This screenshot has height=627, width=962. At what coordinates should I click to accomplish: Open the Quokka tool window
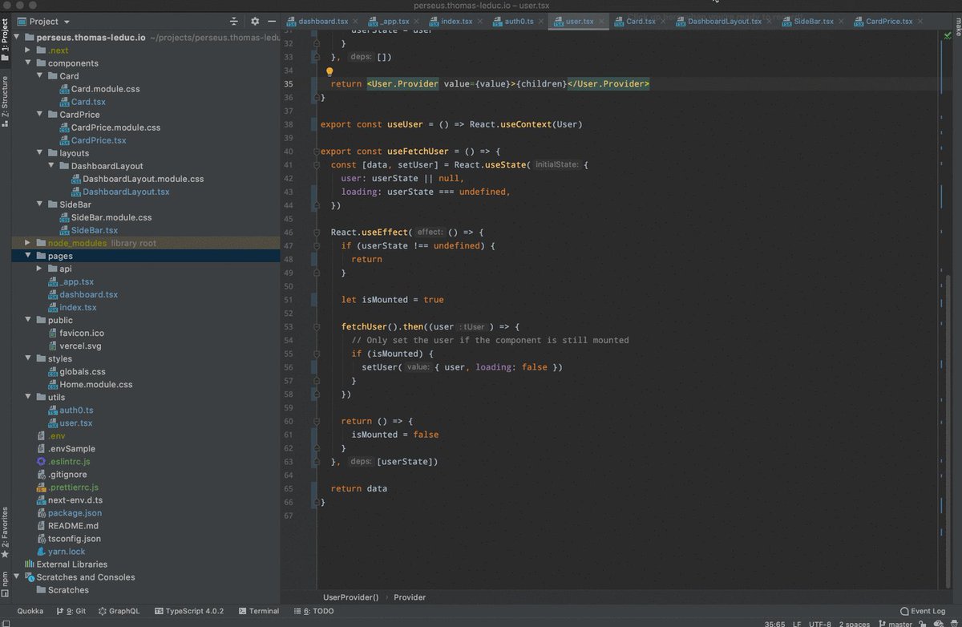click(30, 611)
